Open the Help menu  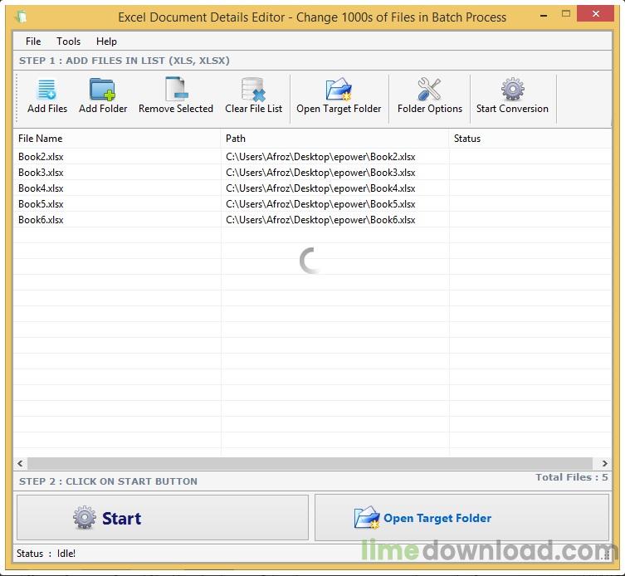[x=106, y=41]
